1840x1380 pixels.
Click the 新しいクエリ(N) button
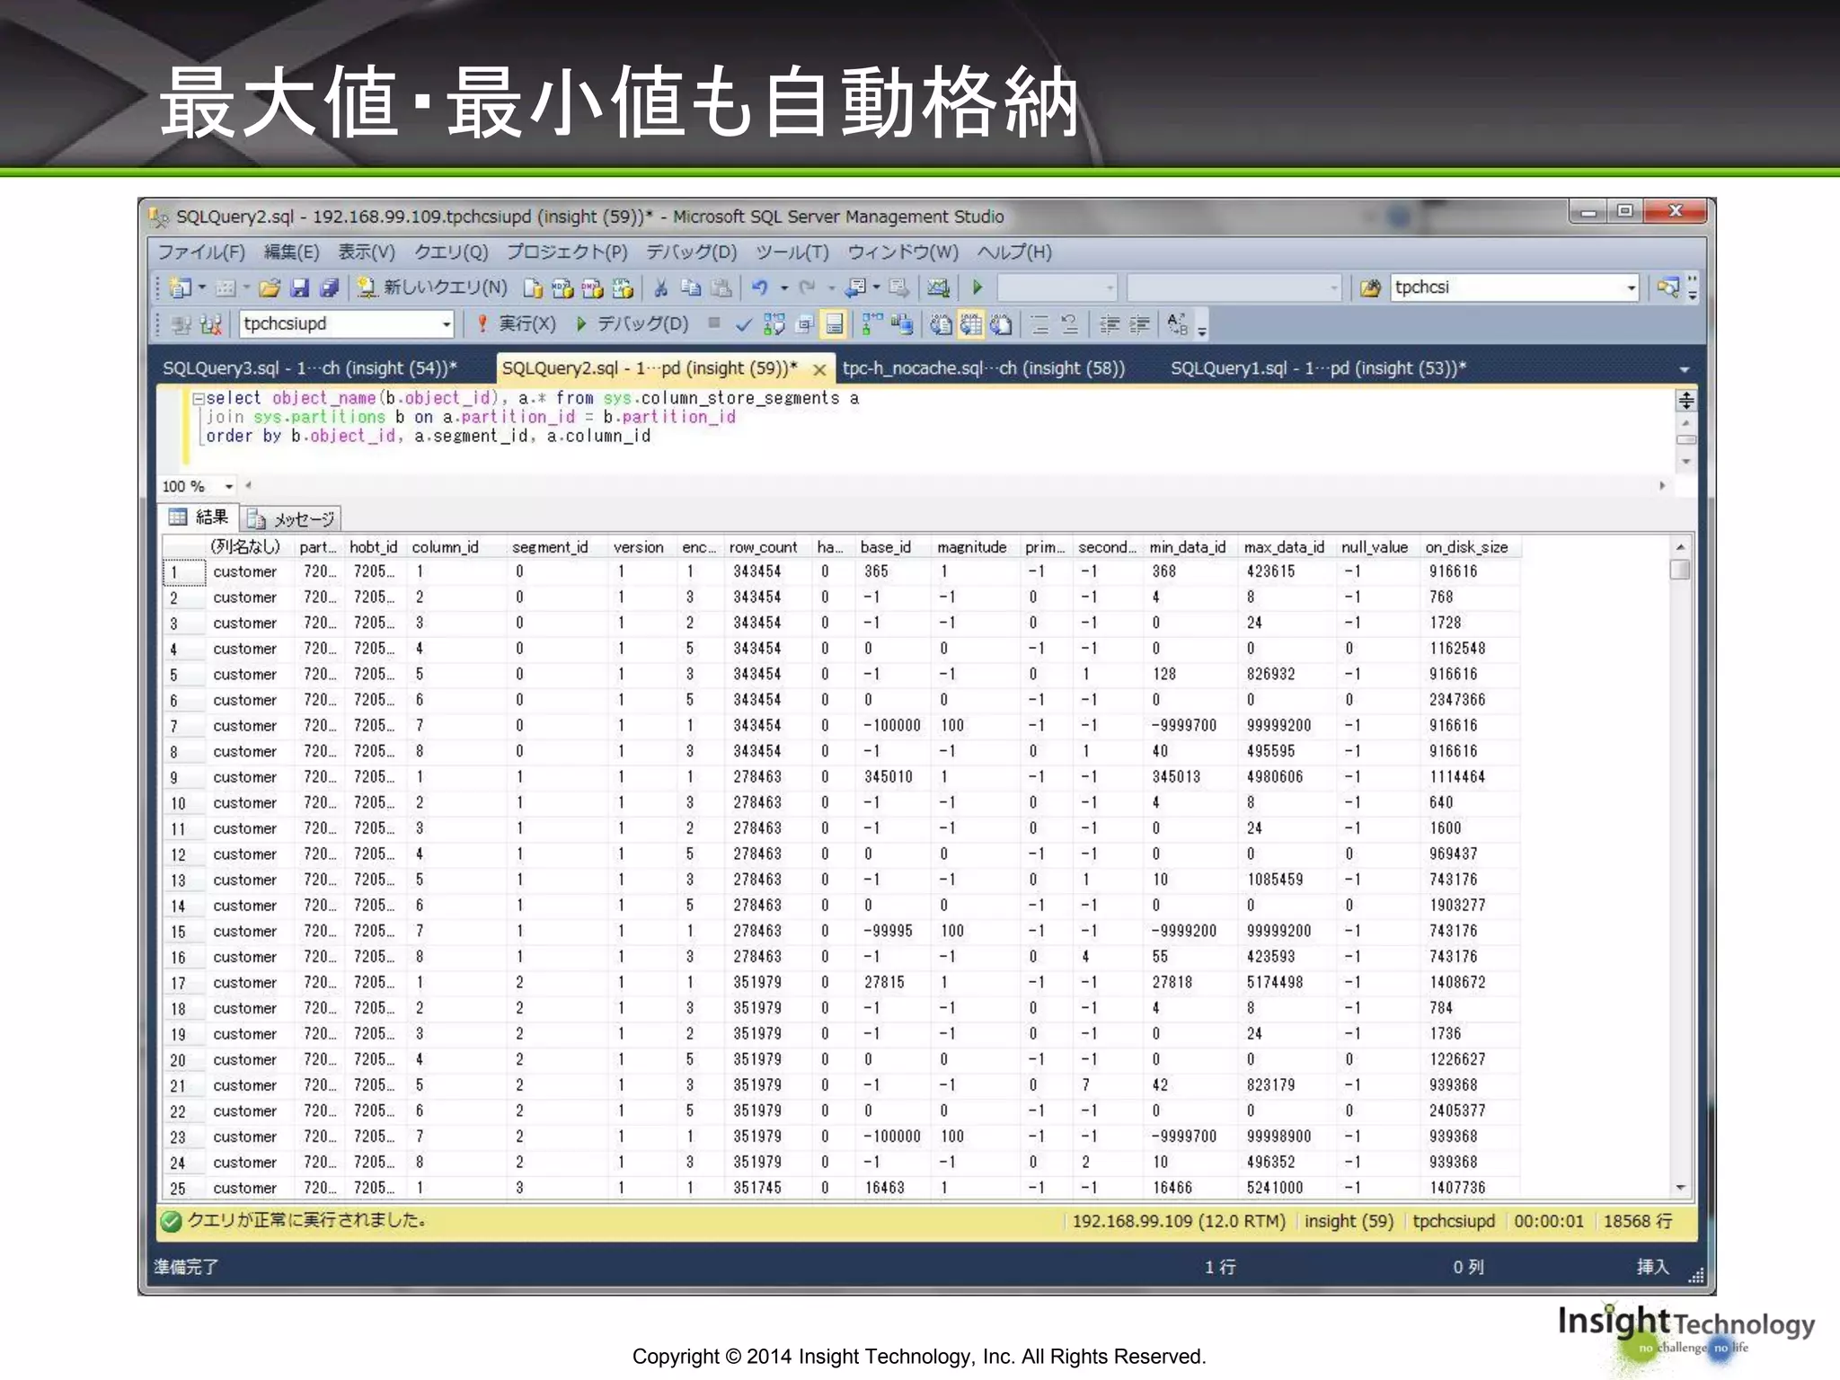(433, 287)
